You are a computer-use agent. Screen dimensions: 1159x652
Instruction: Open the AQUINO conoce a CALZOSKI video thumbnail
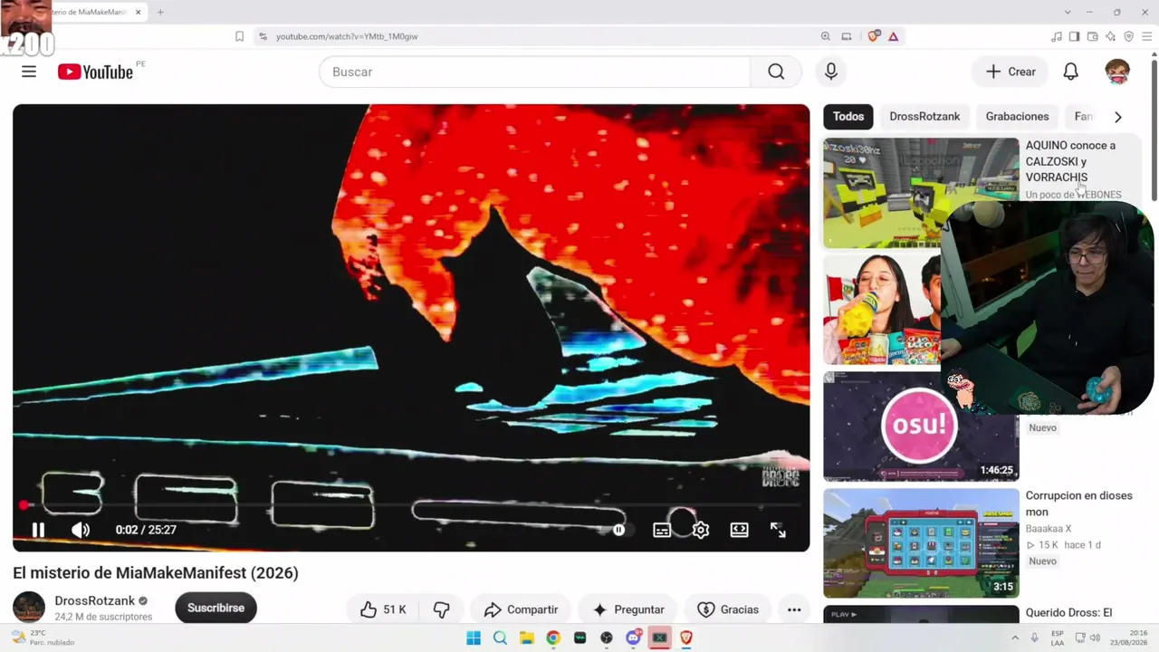pyautogui.click(x=921, y=193)
